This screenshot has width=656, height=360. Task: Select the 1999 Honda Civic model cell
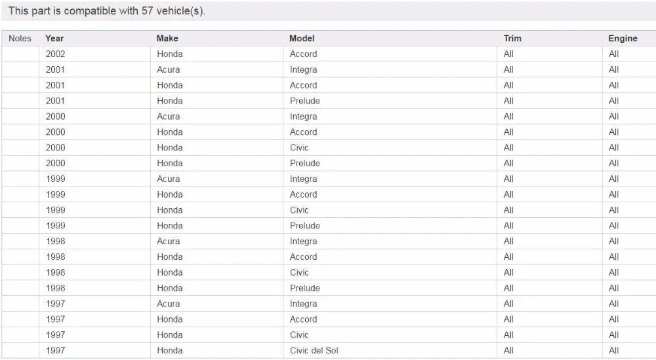(390, 210)
